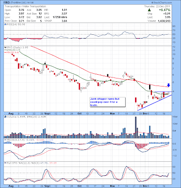Click the Last price 3.95 under Chg

click(x=168, y=17)
